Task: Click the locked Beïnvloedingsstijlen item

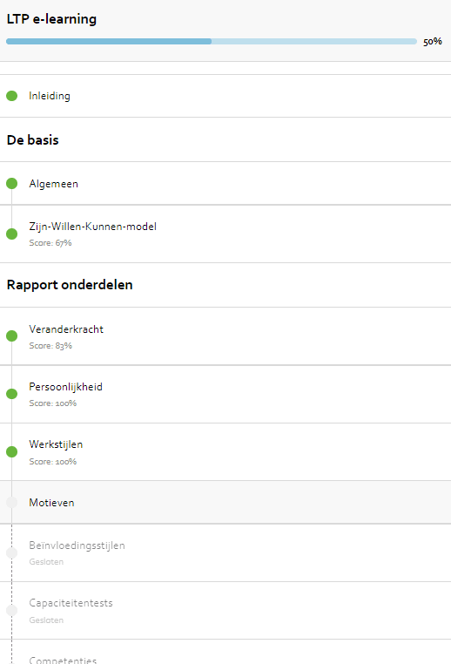Action: point(225,552)
